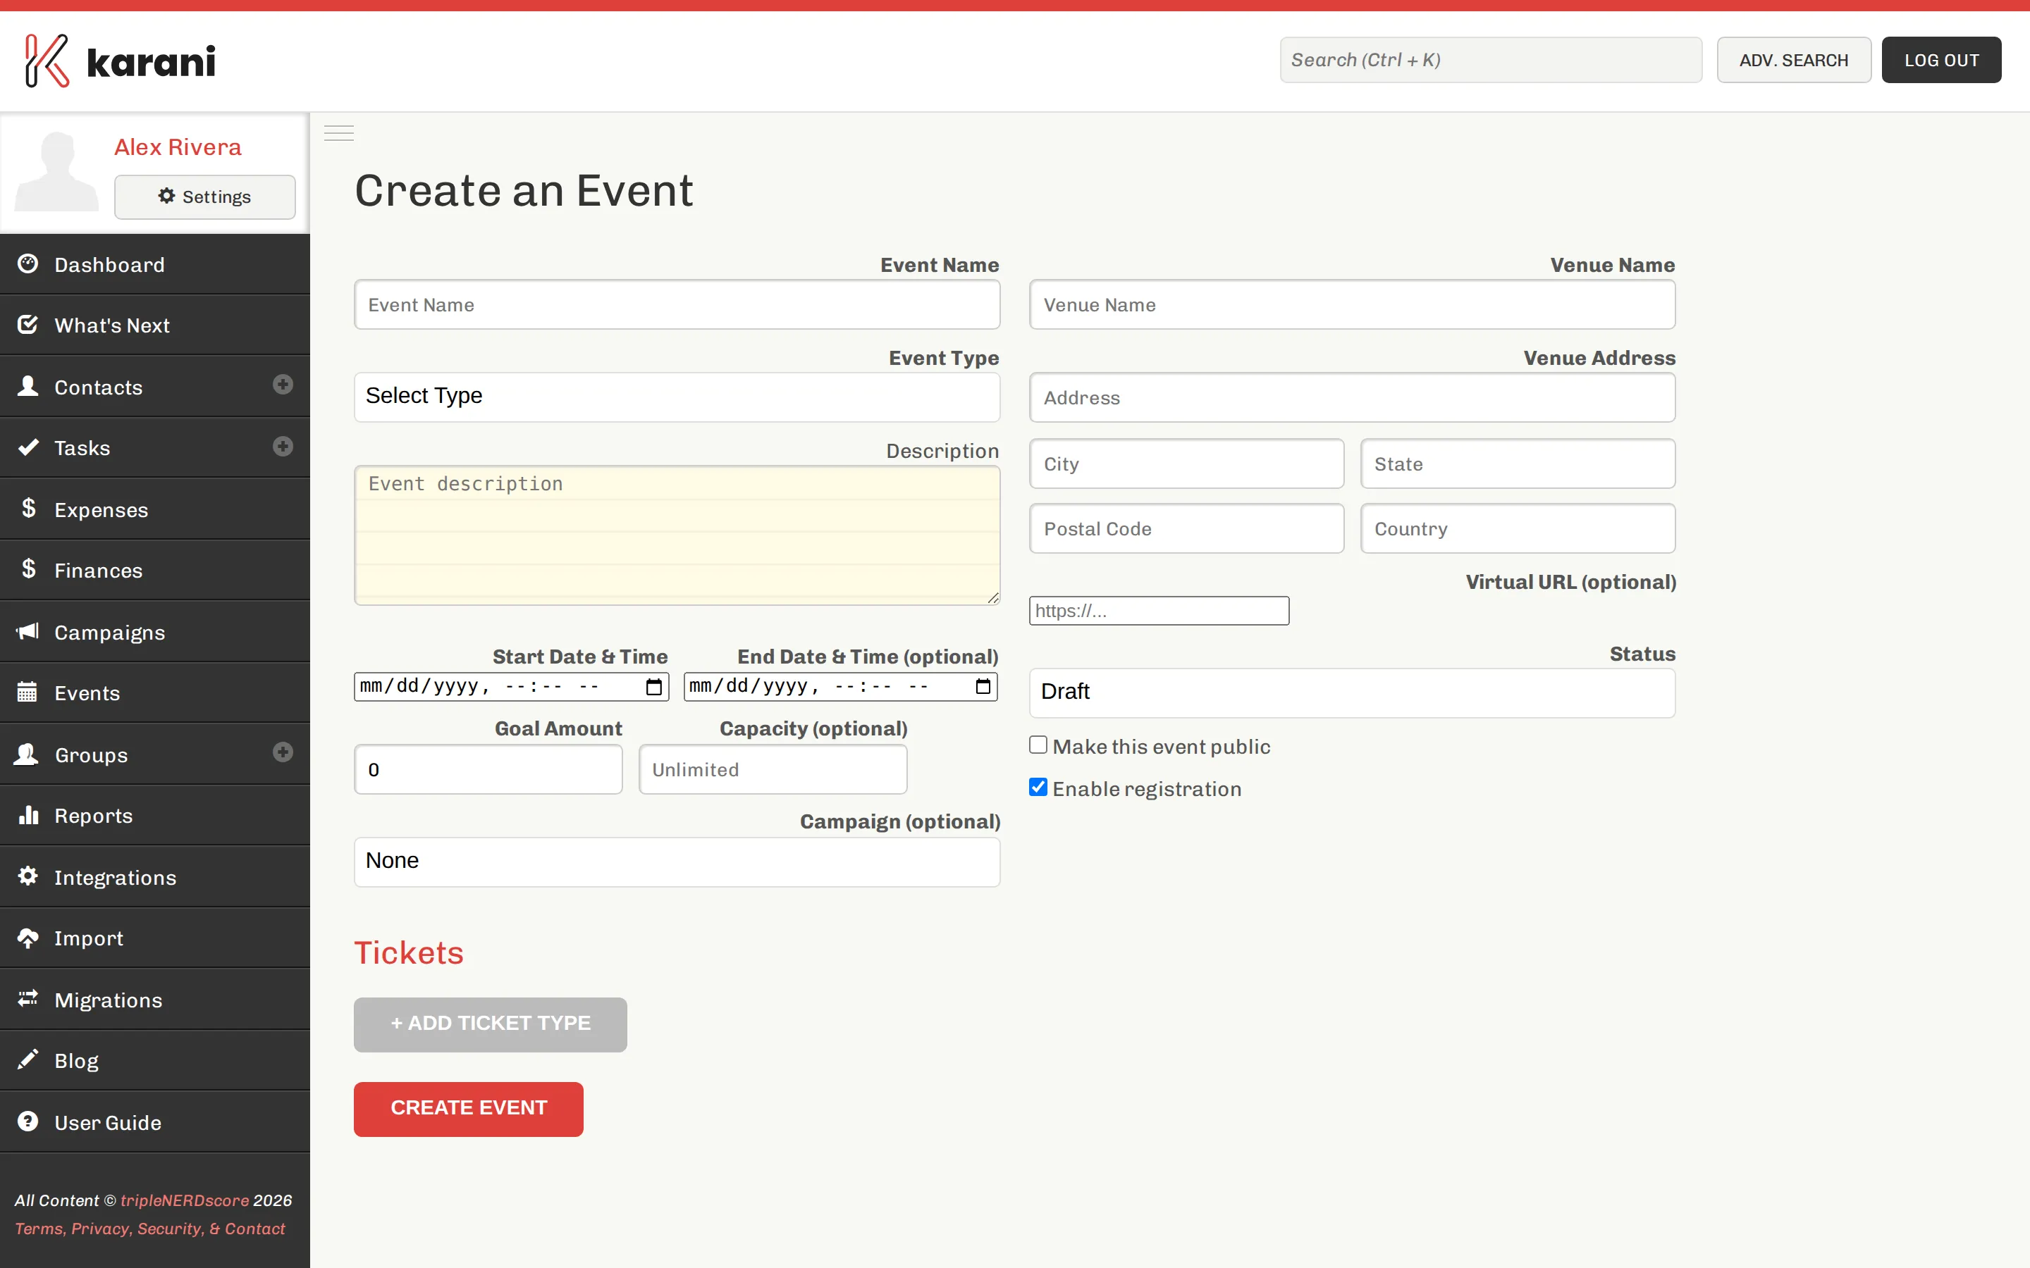Click Alex Rivera profile name
The width and height of the screenshot is (2030, 1268).
(x=178, y=147)
